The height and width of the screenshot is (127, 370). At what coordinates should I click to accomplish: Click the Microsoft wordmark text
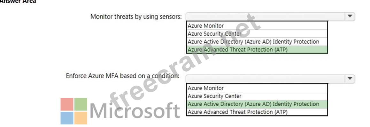(x=135, y=110)
